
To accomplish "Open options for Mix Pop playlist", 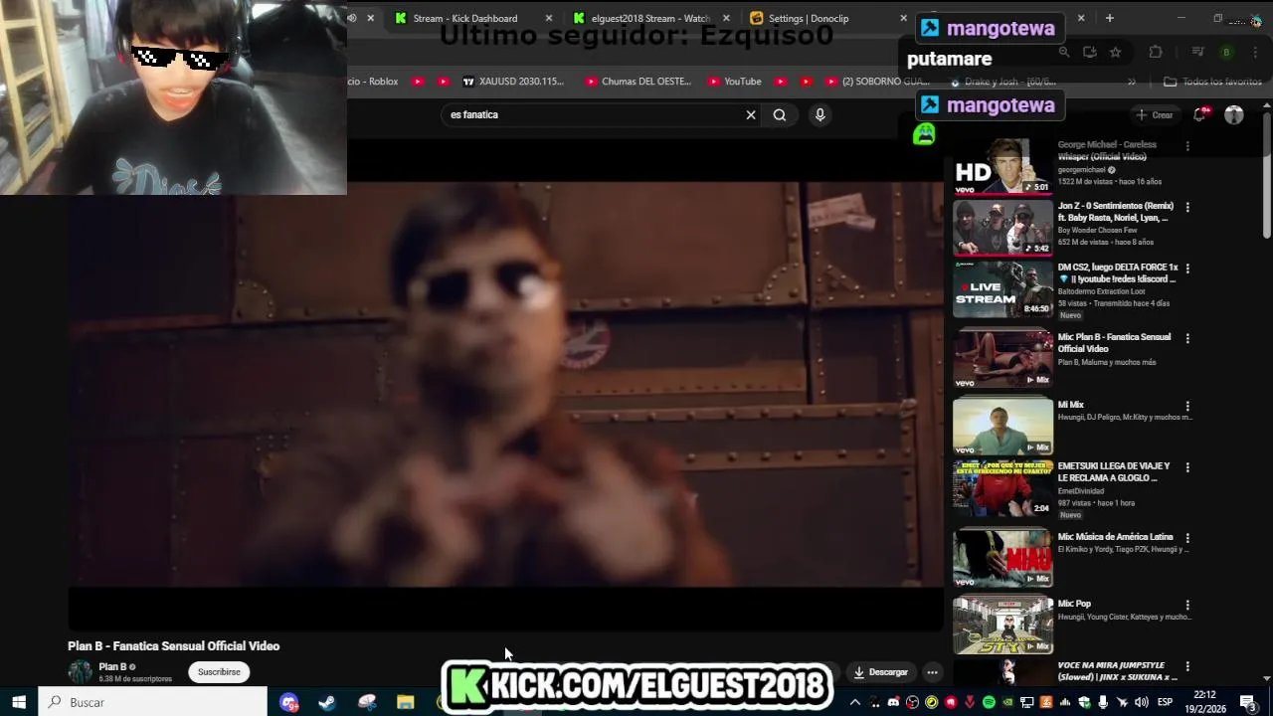I will point(1187,605).
